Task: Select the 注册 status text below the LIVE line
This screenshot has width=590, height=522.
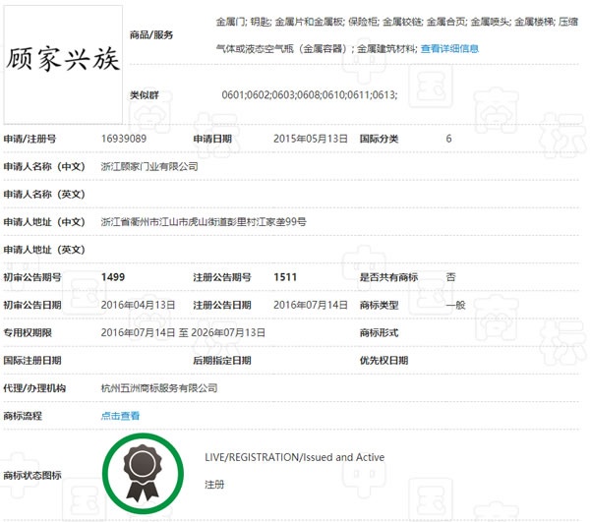Action: [x=214, y=485]
